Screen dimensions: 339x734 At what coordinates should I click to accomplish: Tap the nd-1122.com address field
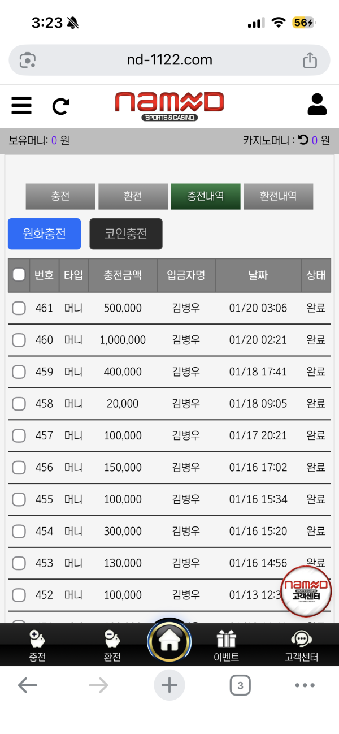coord(169,60)
